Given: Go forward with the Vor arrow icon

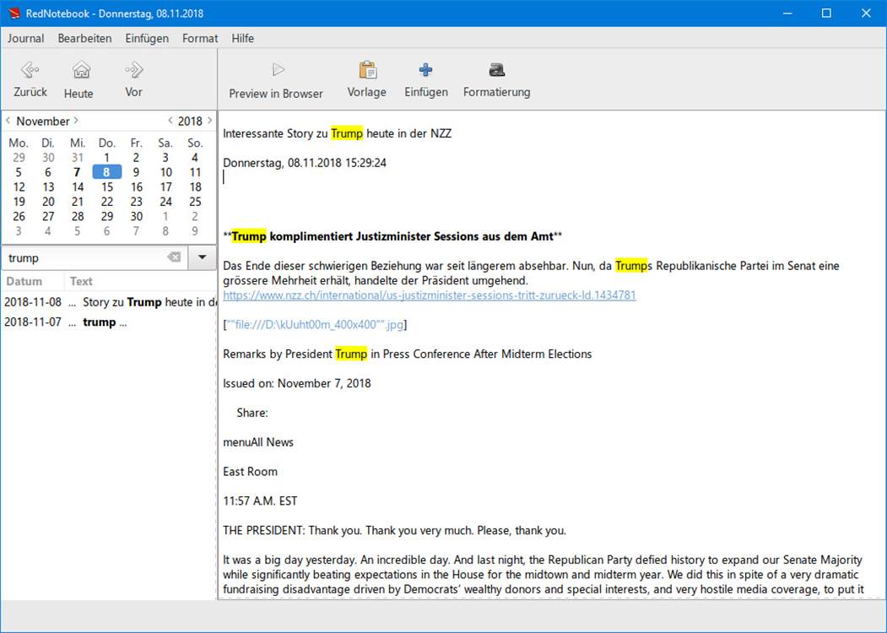Looking at the screenshot, I should [x=134, y=70].
